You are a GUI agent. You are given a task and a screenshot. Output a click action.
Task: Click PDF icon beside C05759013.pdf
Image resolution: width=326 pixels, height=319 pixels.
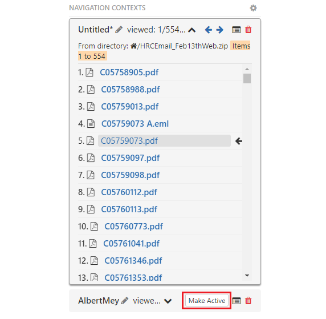(x=91, y=107)
